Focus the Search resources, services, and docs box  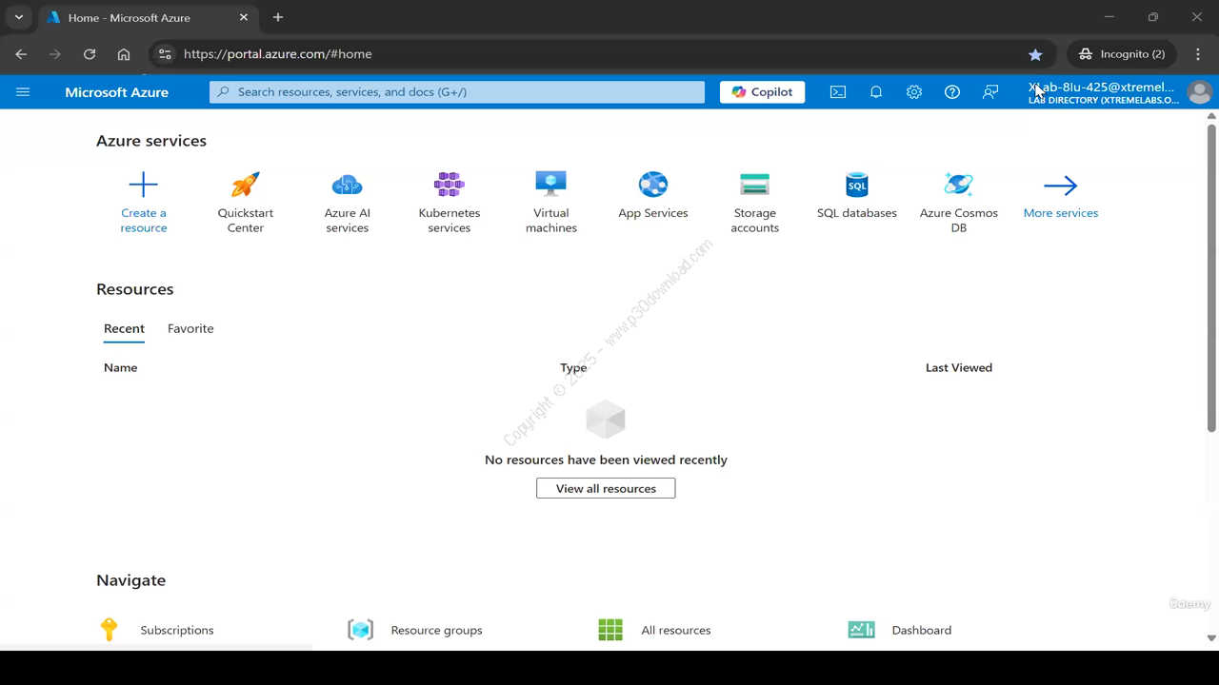click(x=457, y=92)
